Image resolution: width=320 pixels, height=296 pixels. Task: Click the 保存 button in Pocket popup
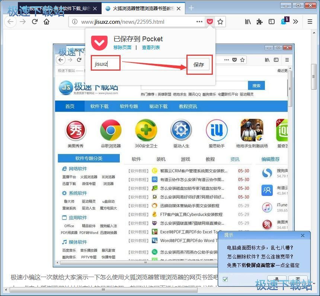[199, 65]
